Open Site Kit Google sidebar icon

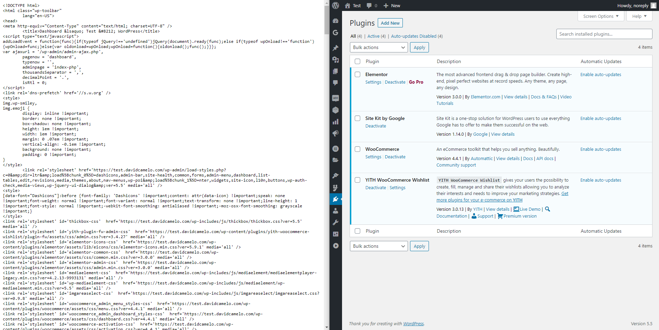(336, 33)
